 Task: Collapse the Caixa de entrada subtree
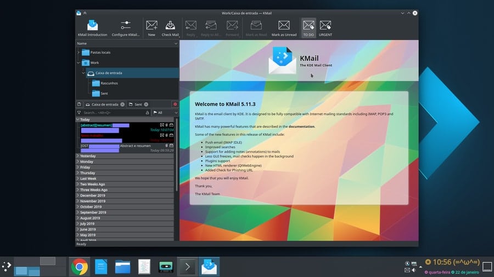pos(83,73)
